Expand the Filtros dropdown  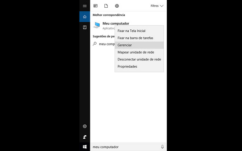157,6
